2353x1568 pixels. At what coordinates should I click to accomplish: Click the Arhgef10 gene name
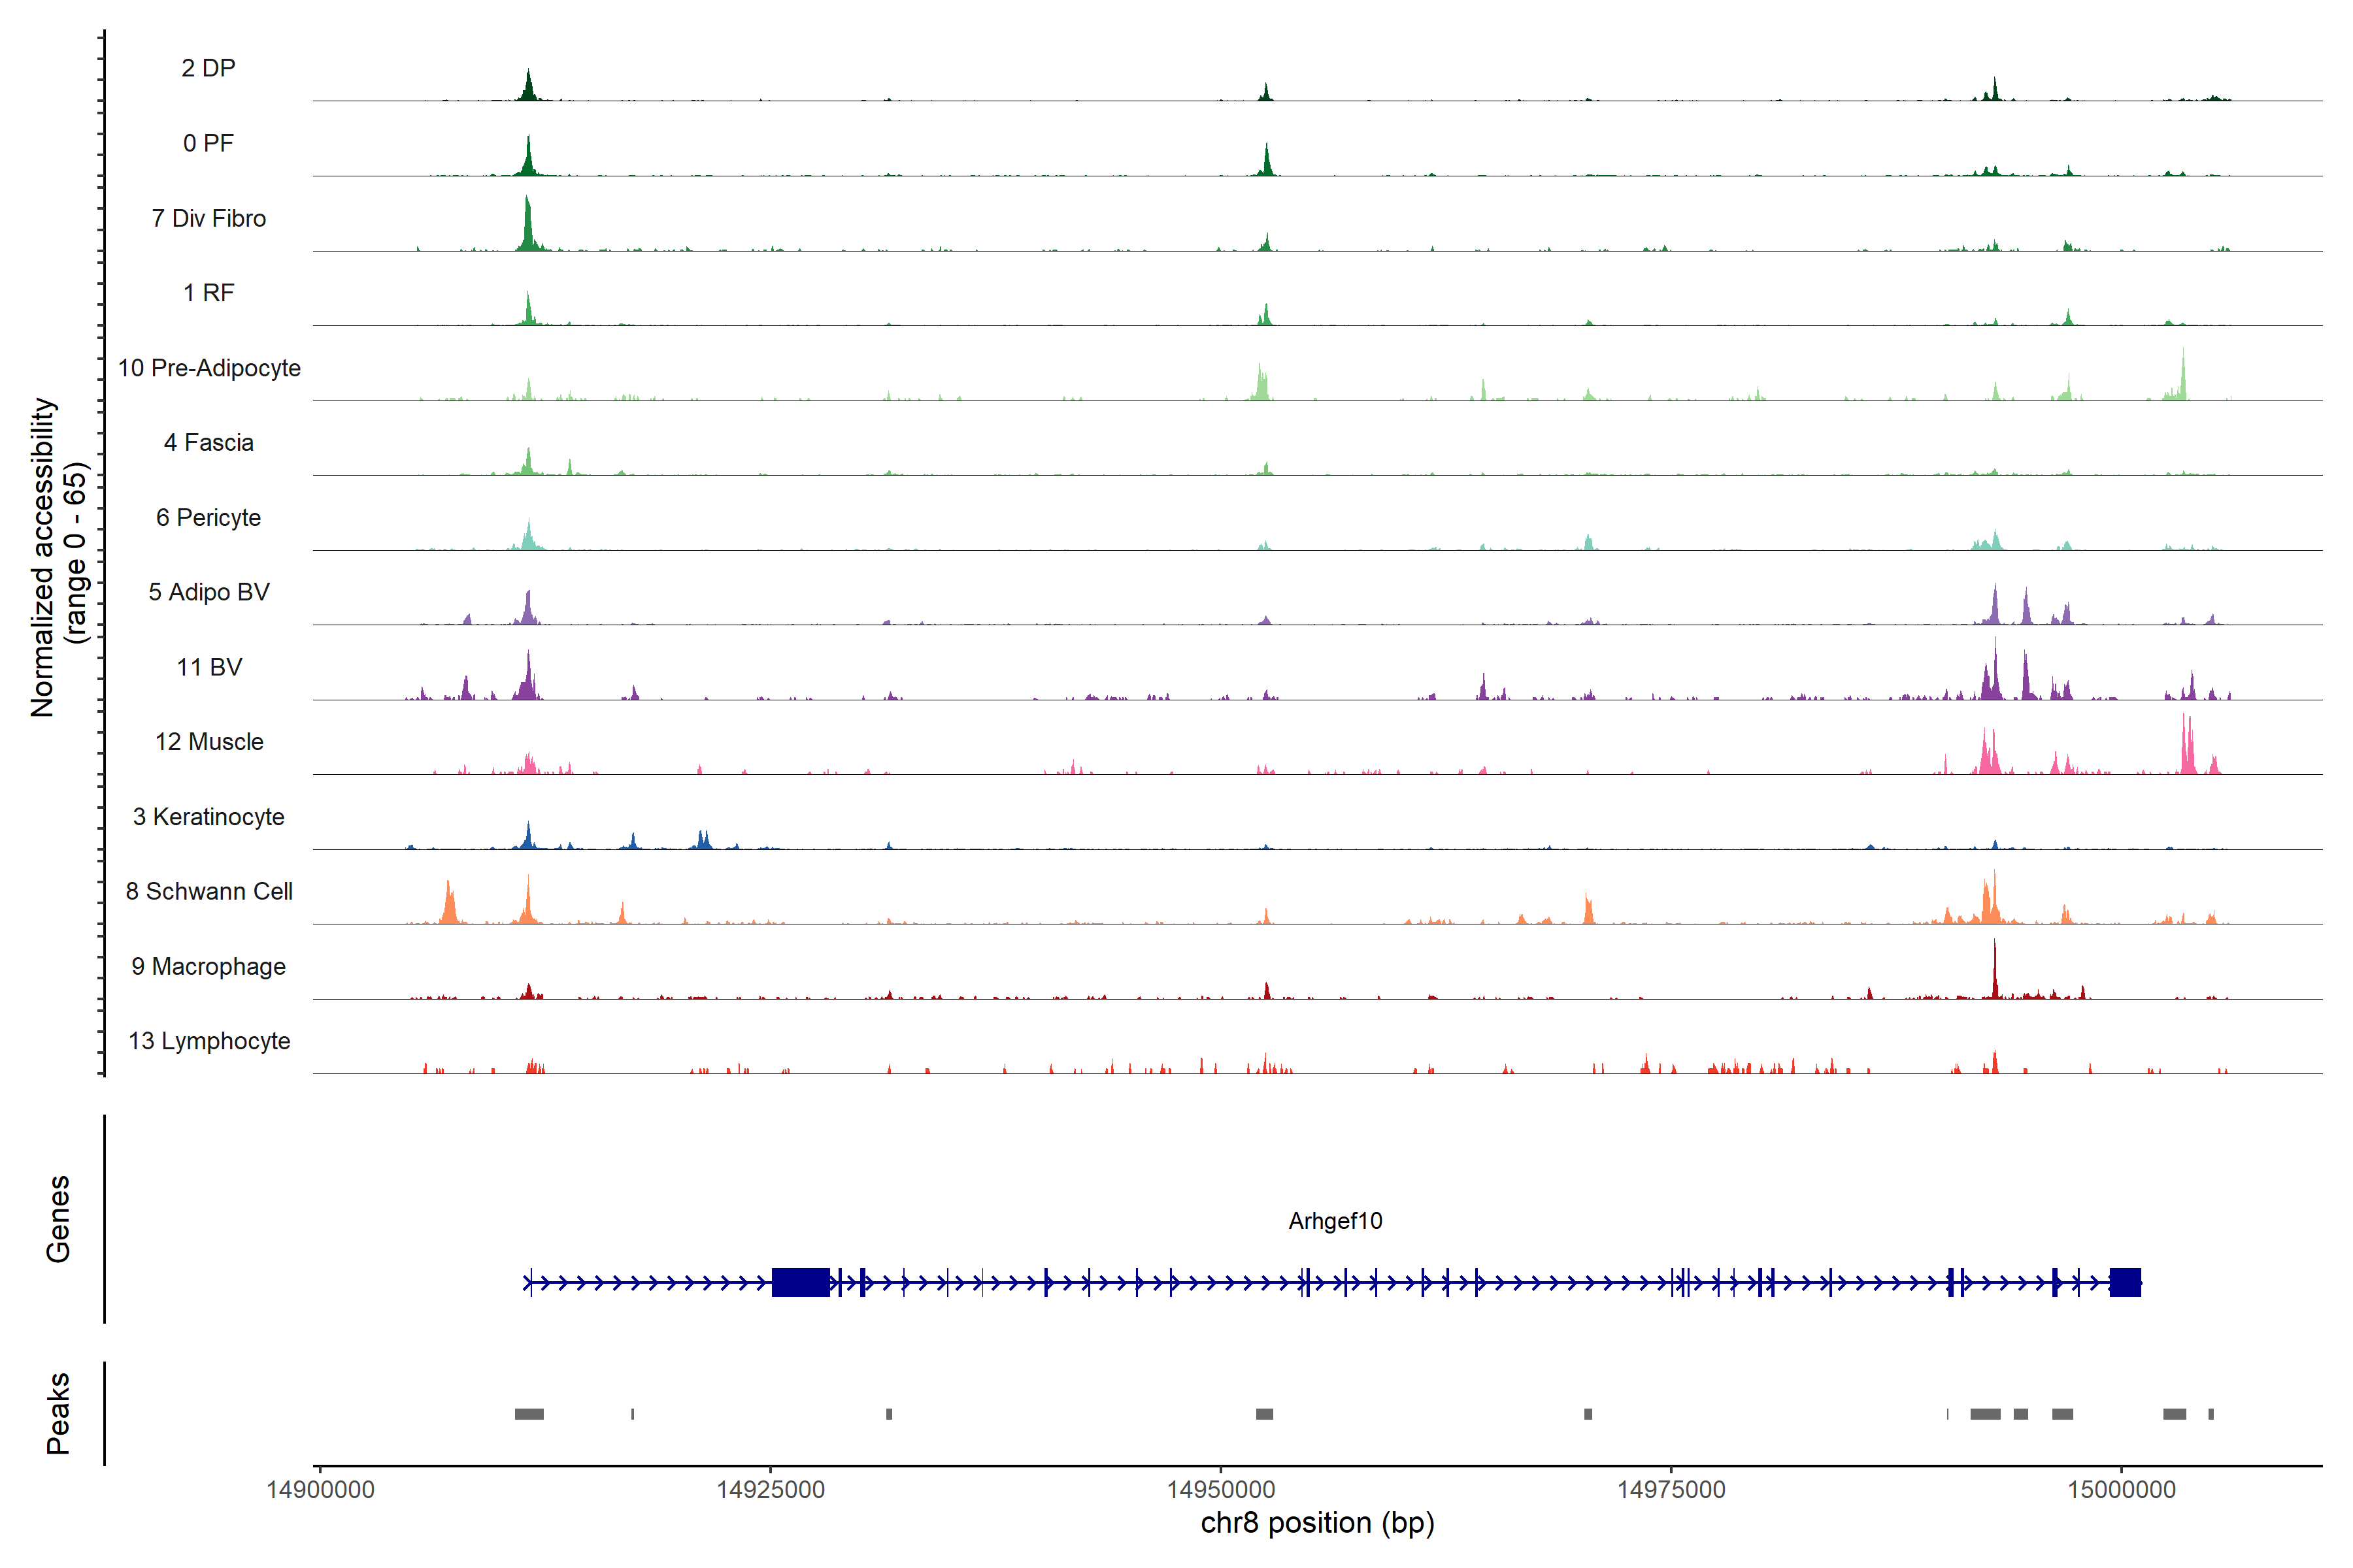pyautogui.click(x=1335, y=1221)
